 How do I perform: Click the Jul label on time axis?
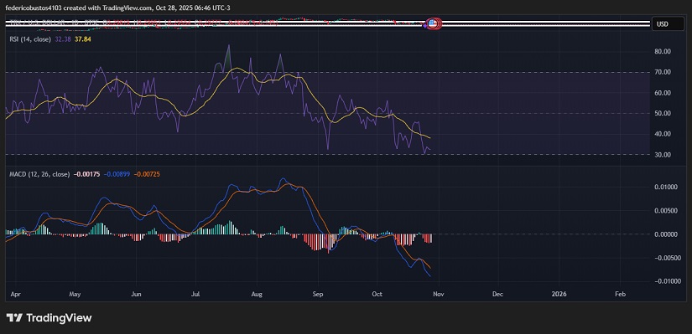196,294
